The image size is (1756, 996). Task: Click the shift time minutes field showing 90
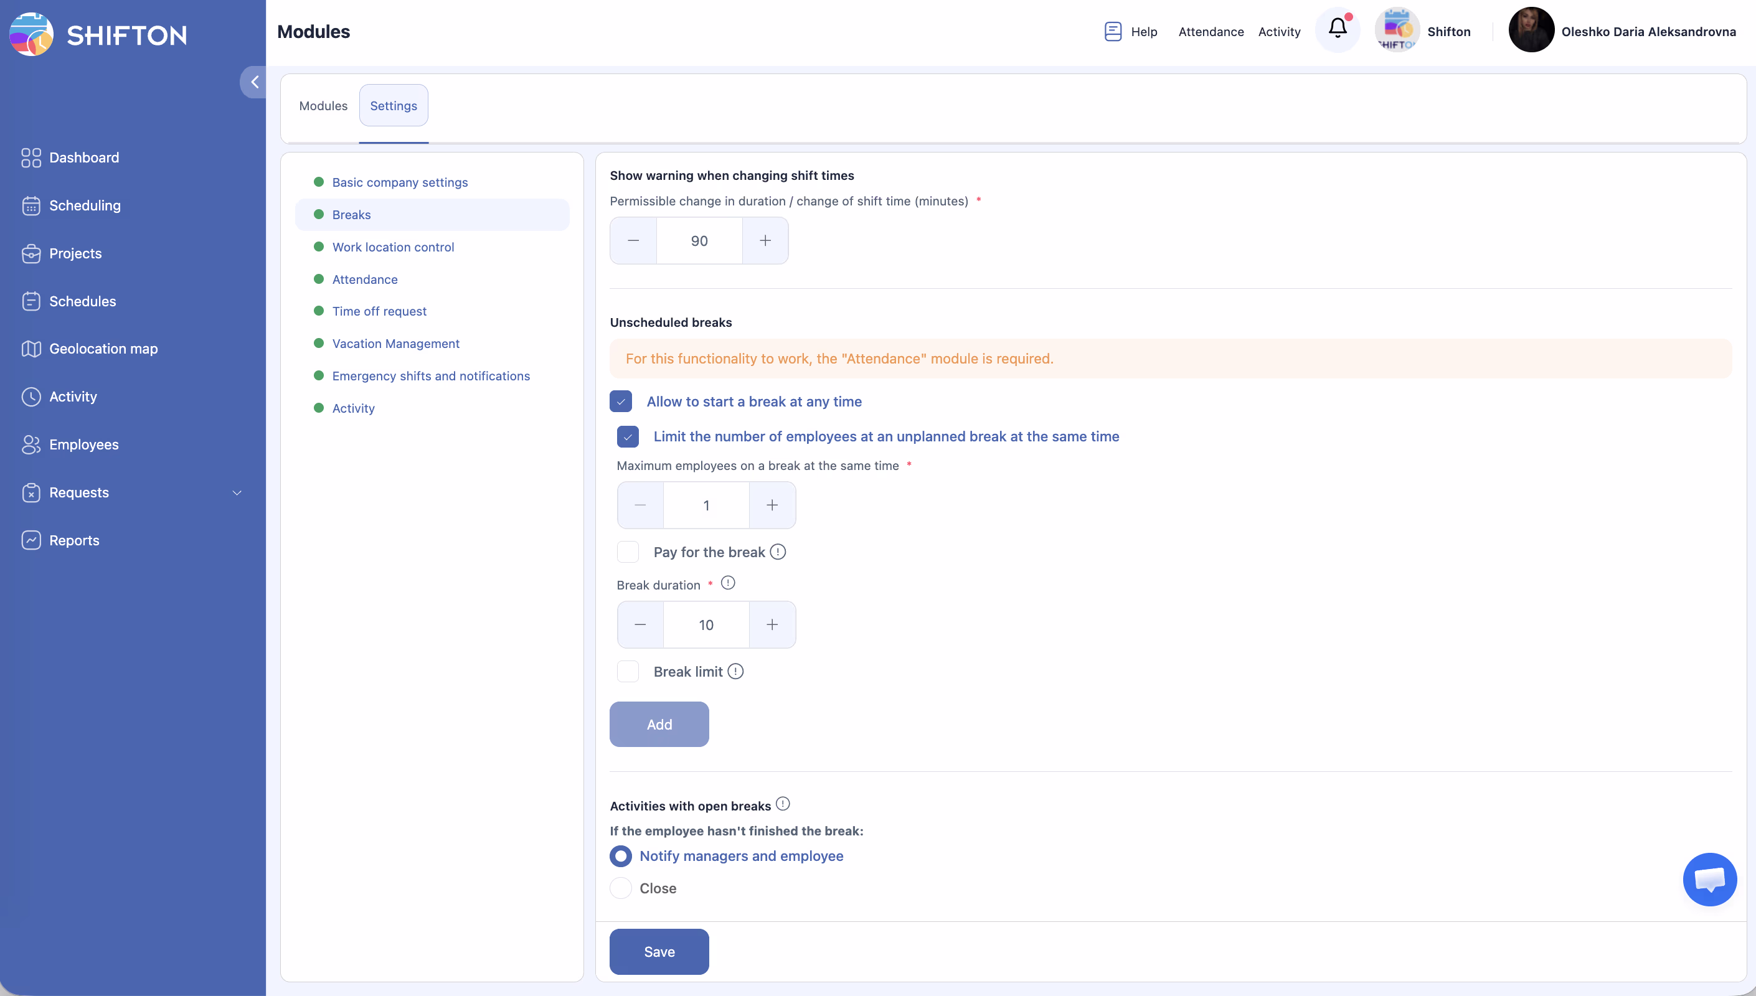tap(699, 241)
